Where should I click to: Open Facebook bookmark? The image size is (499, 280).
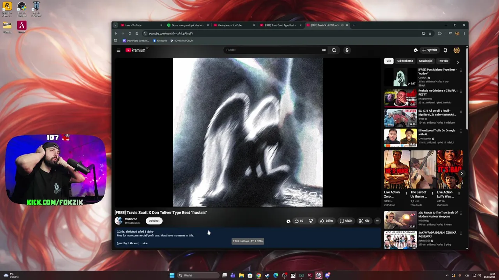(x=160, y=40)
